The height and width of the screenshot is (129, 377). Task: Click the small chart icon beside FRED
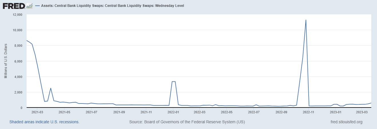pos(29,6)
